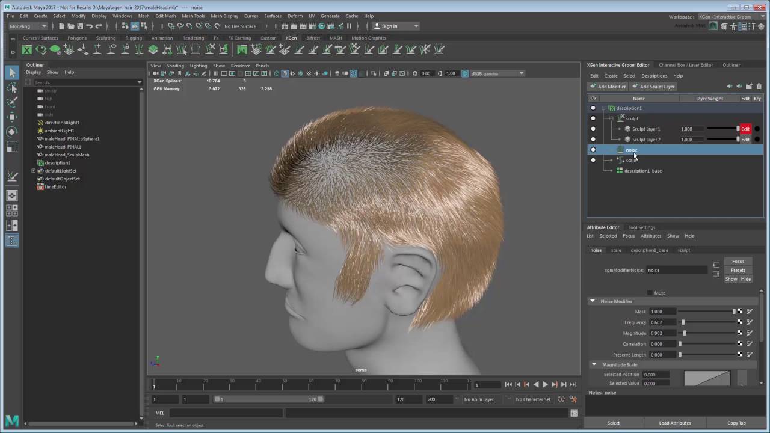Collapse the sculpt tree node

click(x=612, y=118)
